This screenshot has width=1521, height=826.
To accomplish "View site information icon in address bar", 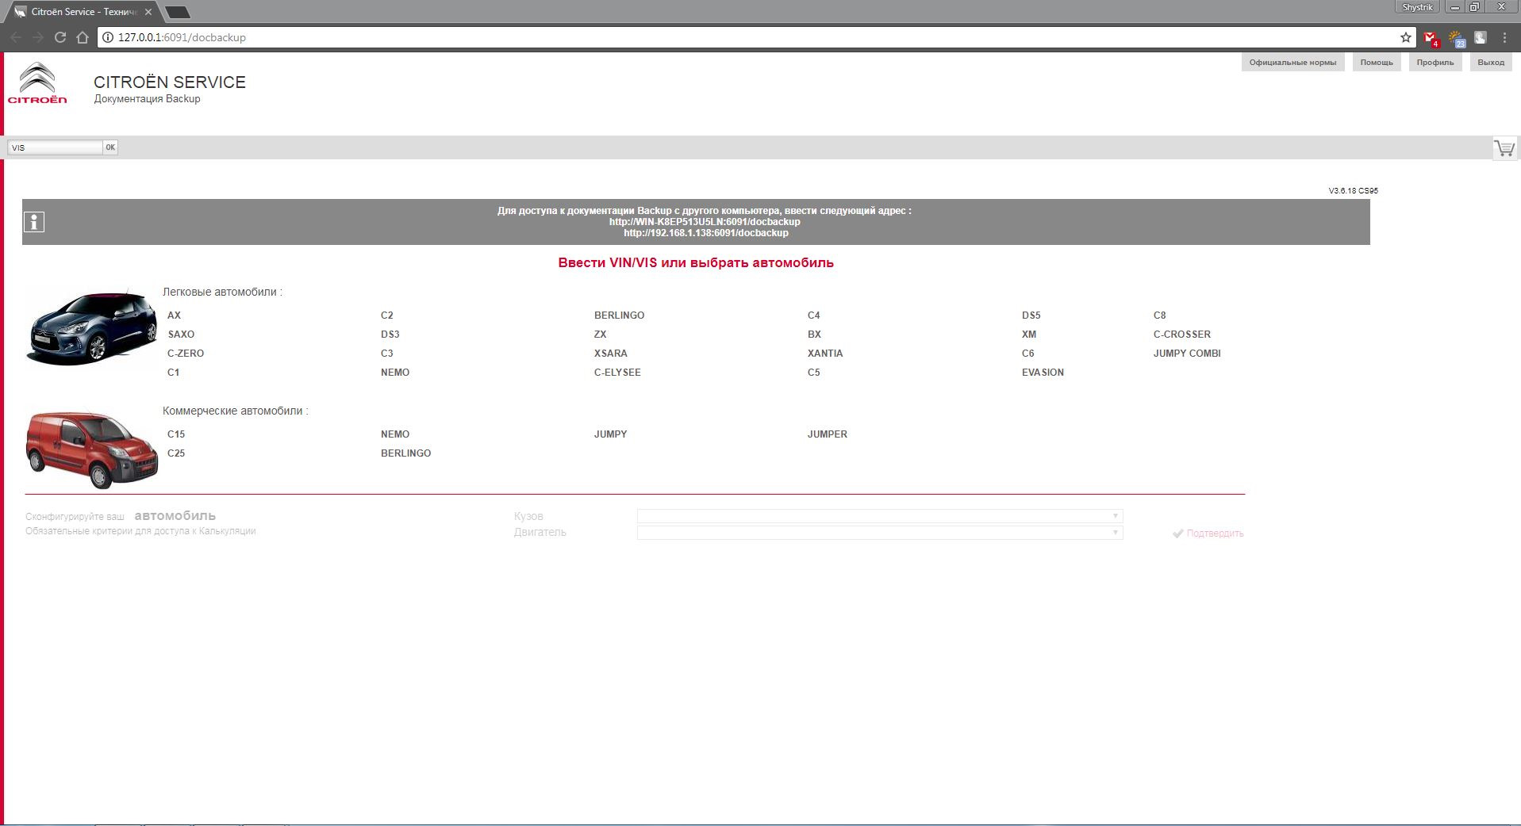I will click(x=108, y=37).
